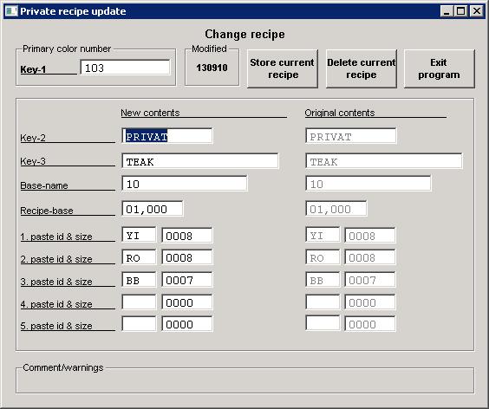The height and width of the screenshot is (409, 489).
Task: Click new paste 3 size field 0007
Action: tap(187, 280)
